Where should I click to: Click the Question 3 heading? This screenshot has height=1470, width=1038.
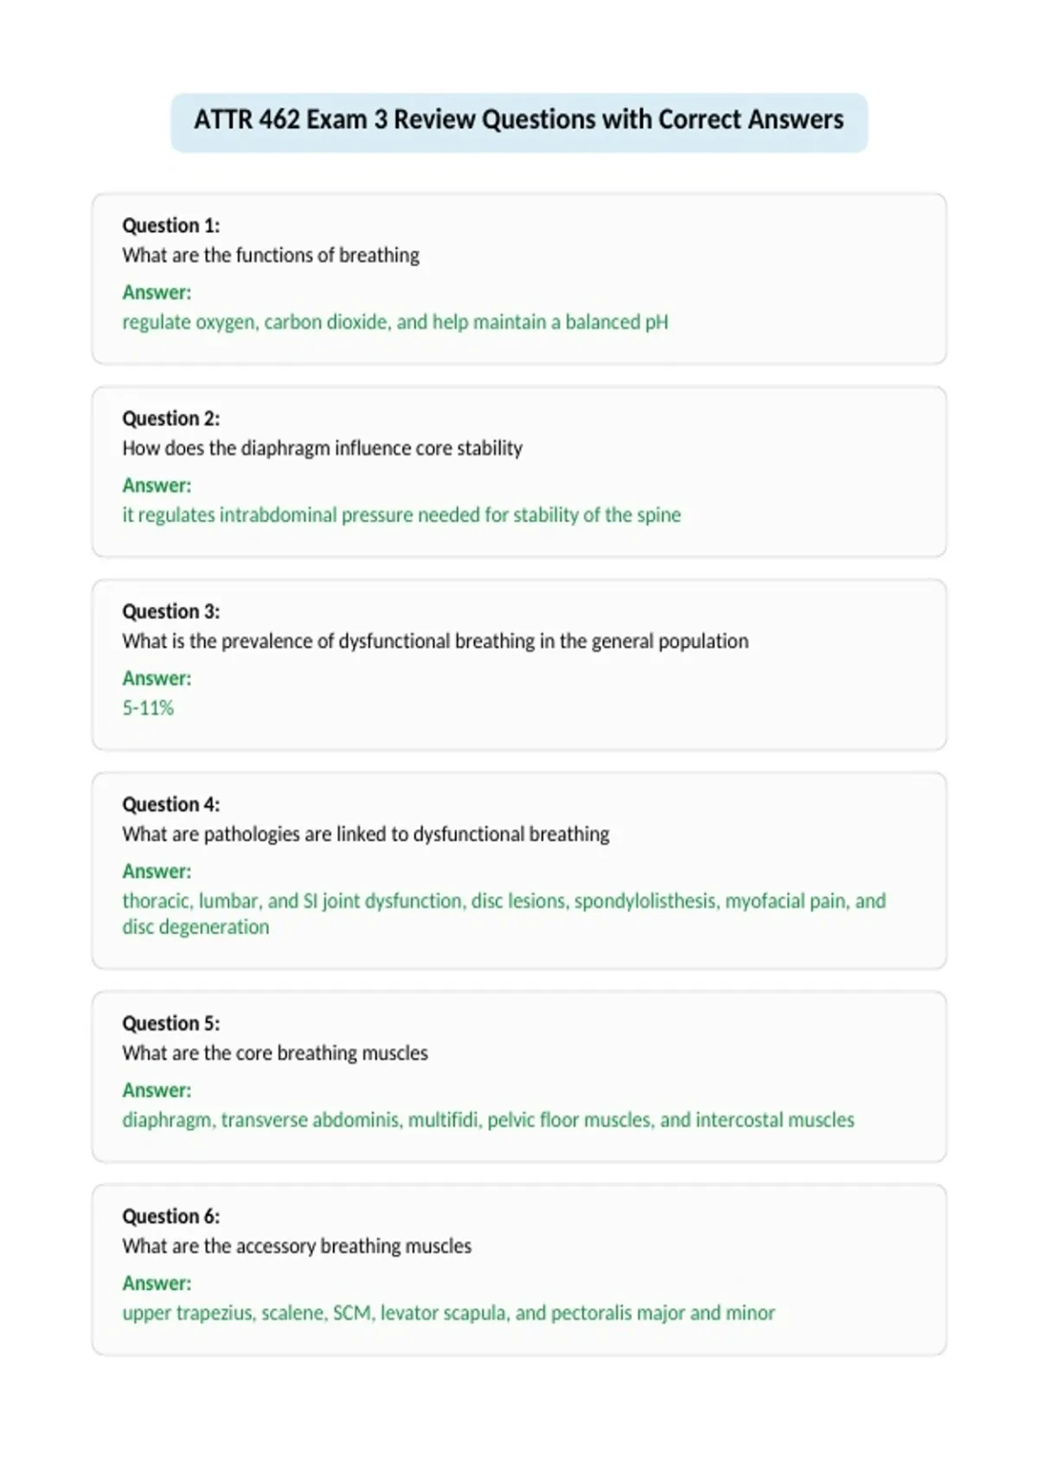click(x=171, y=611)
